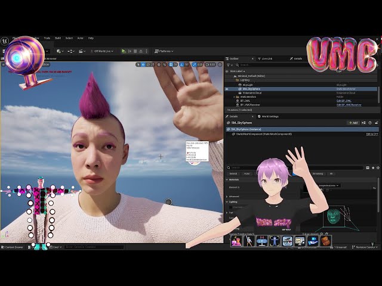Image resolution: width=382 pixels, height=286 pixels.
Task: Click the Edit BP_OWL link
Action: click(344, 101)
